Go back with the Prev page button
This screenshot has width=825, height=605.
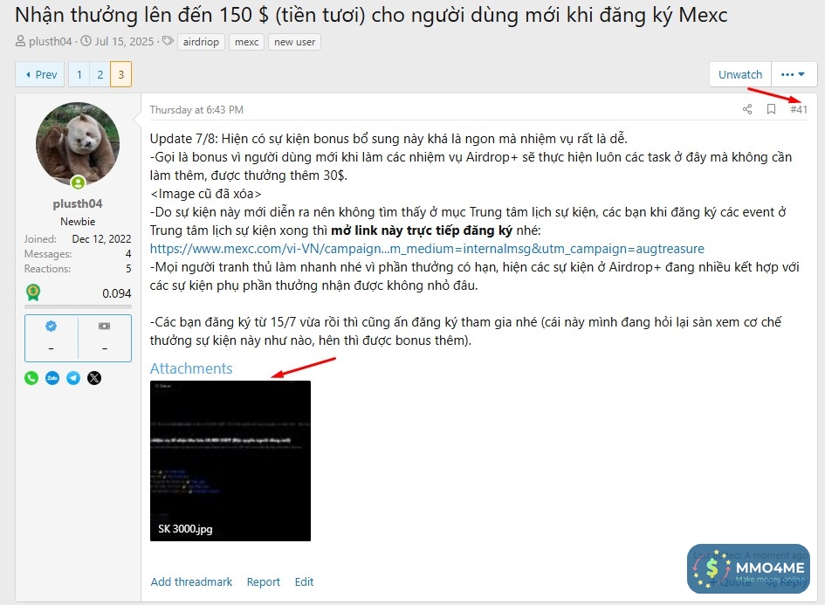coord(40,74)
